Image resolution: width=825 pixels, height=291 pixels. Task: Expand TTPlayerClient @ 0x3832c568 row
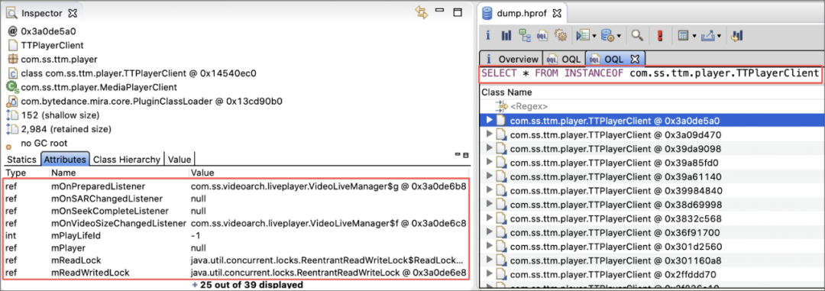click(490, 218)
